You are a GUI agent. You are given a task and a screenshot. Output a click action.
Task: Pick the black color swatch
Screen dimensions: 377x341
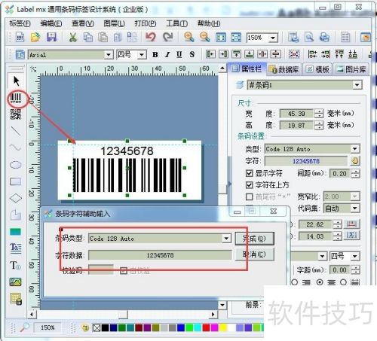[x=105, y=327]
